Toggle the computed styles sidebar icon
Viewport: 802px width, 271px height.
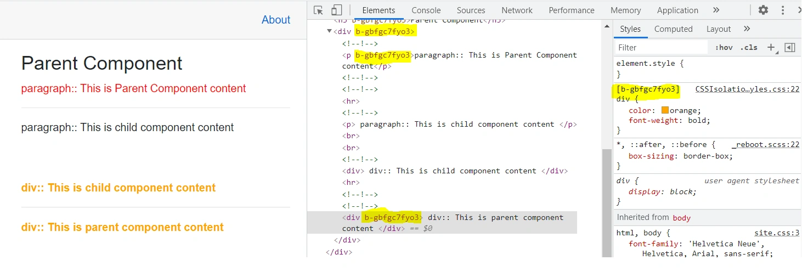click(790, 47)
